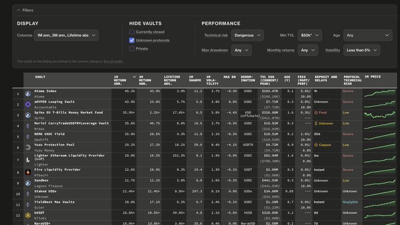Follow the See all vaults link
The height and width of the screenshot is (225, 400).
(114, 62)
